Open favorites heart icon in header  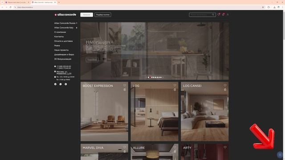pyautogui.click(x=219, y=15)
